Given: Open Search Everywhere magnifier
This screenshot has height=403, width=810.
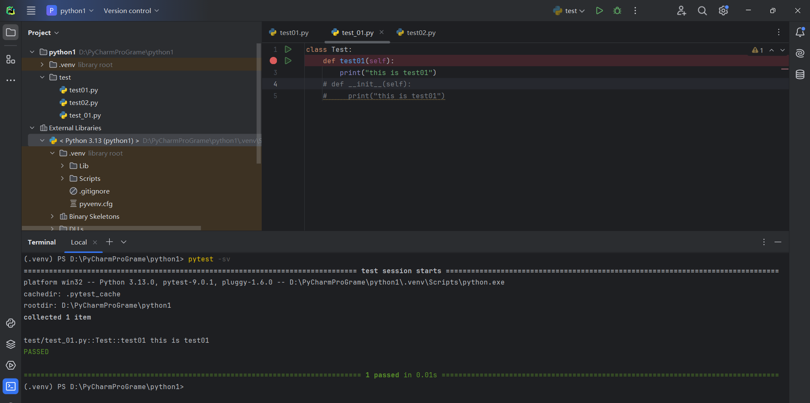Looking at the screenshot, I should [x=702, y=11].
